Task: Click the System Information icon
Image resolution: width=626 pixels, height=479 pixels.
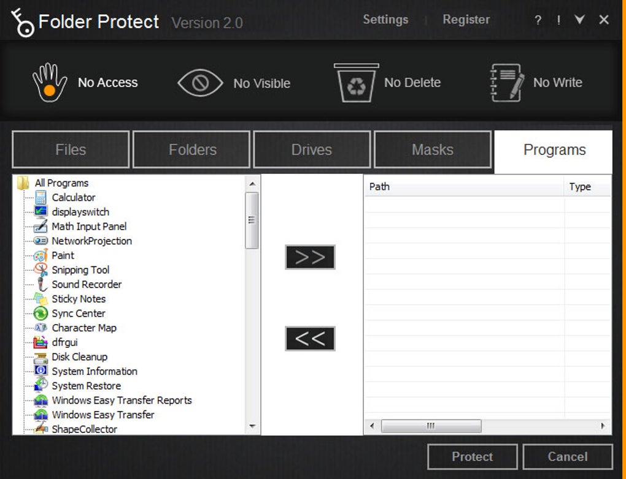Action: click(x=41, y=371)
